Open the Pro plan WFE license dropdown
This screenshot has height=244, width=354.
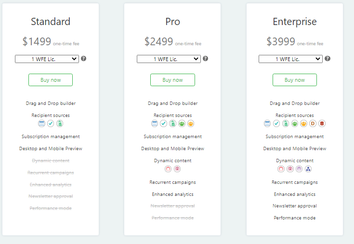point(169,59)
